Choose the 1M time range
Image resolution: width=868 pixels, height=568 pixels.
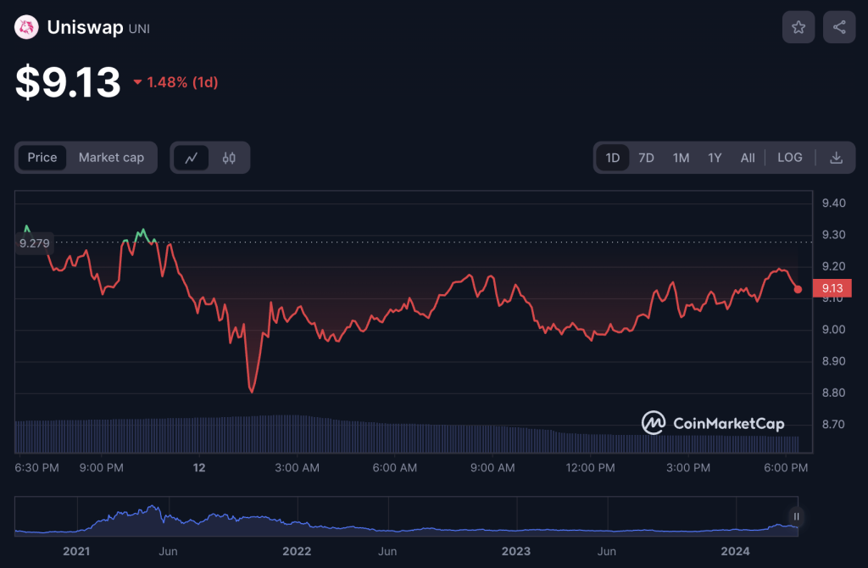pyautogui.click(x=681, y=158)
